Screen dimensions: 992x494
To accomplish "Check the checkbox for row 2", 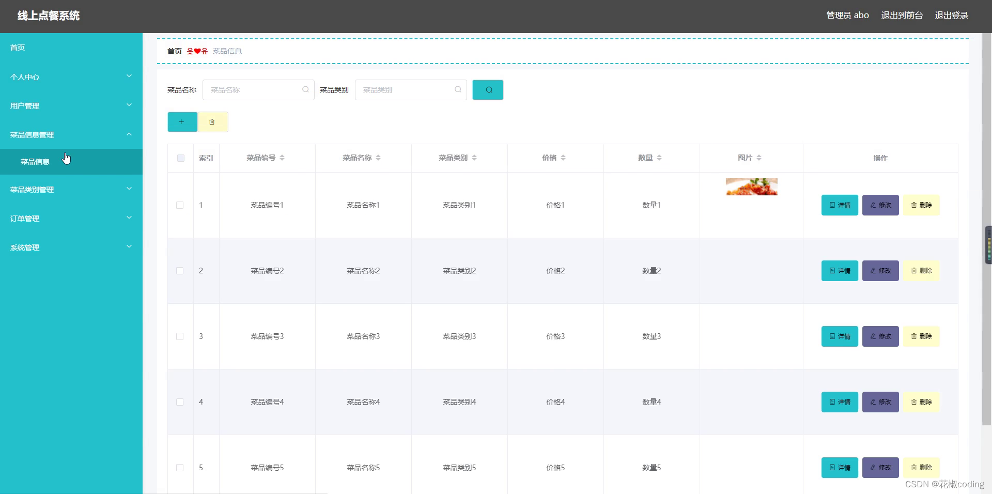I will (x=180, y=271).
